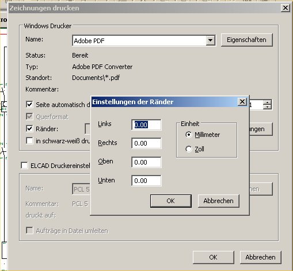Screen dimensions: 293x271
Task: Click the spinner up arrow
Action: (267, 102)
